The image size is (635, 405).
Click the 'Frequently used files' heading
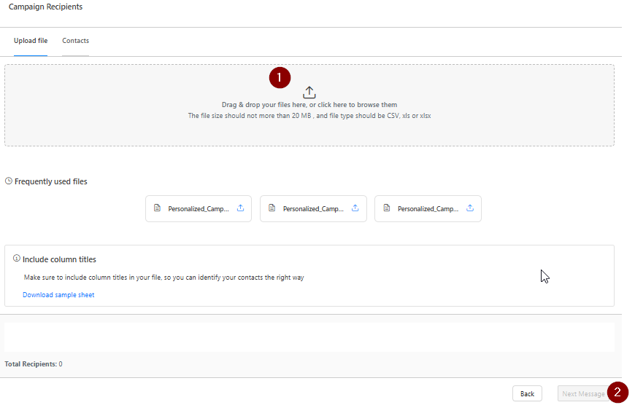point(50,182)
